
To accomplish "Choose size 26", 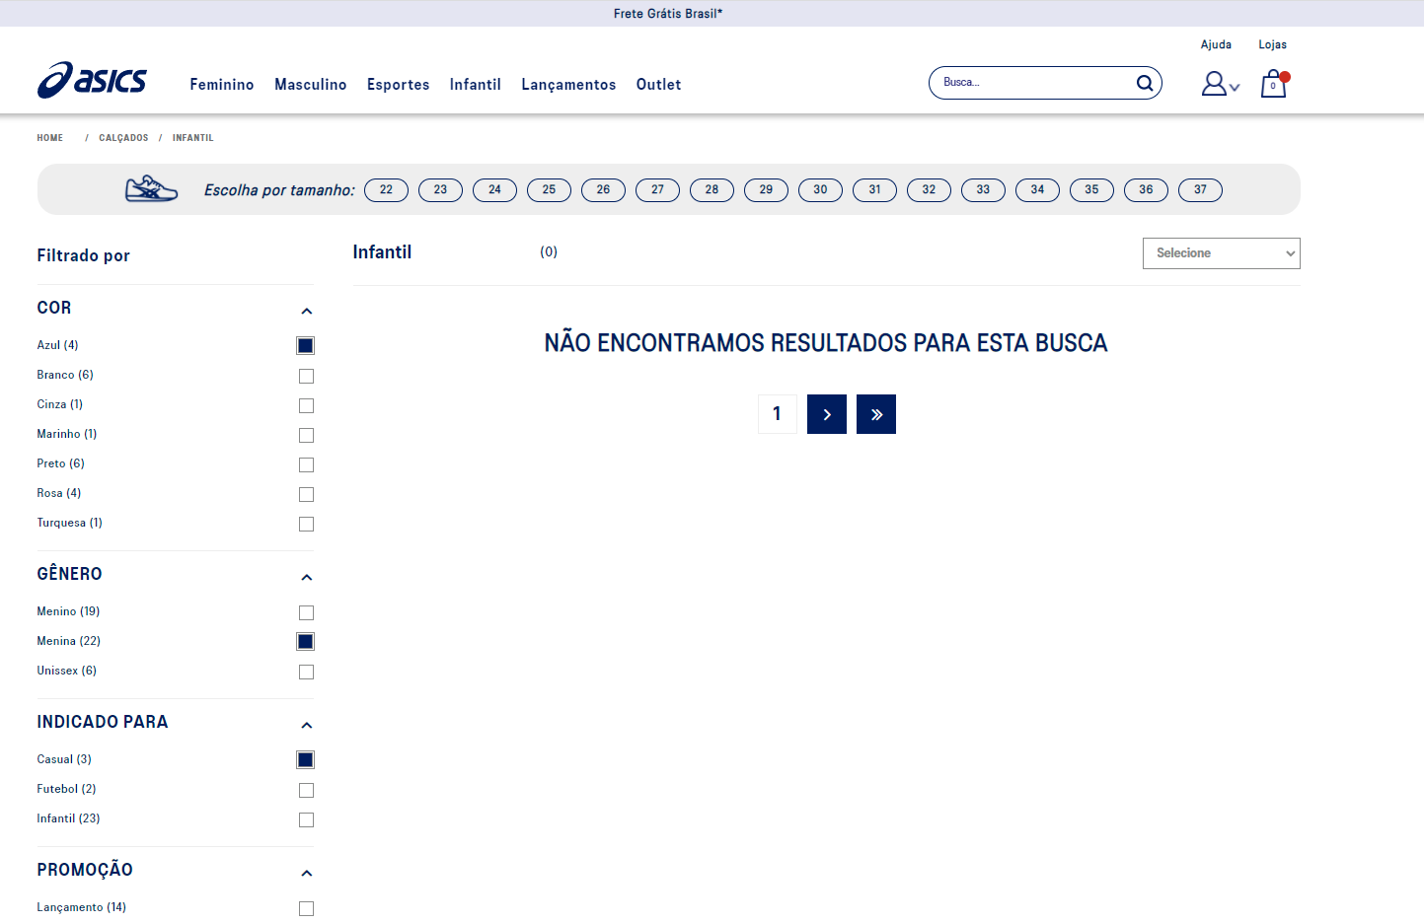I will click(x=603, y=190).
